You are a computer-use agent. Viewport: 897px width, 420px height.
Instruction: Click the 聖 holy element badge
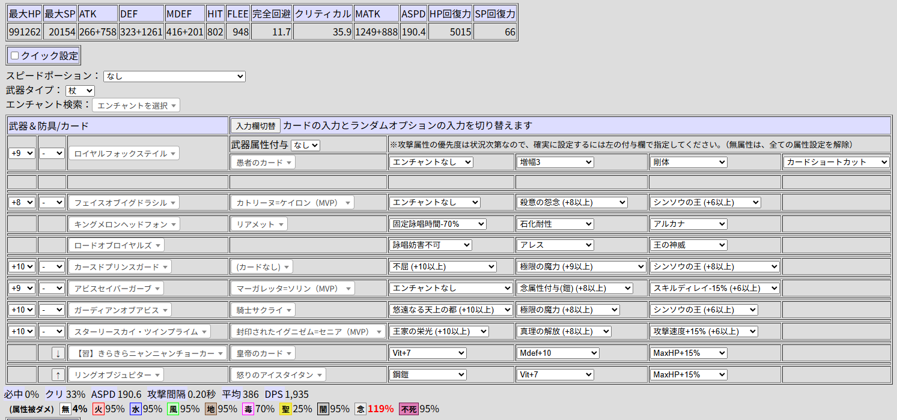tap(285, 409)
